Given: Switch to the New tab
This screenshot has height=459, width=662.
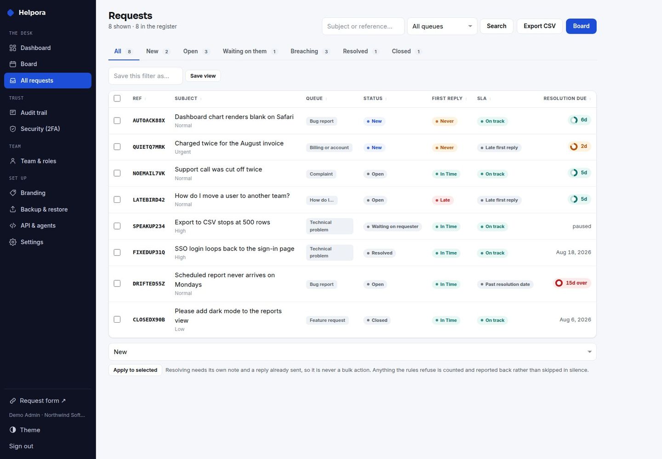Looking at the screenshot, I should (158, 51).
